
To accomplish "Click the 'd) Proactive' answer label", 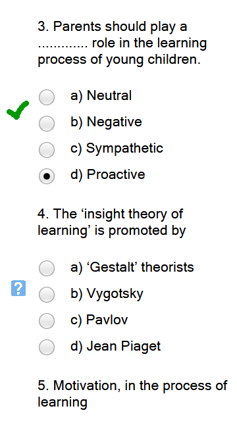I will pos(108,174).
